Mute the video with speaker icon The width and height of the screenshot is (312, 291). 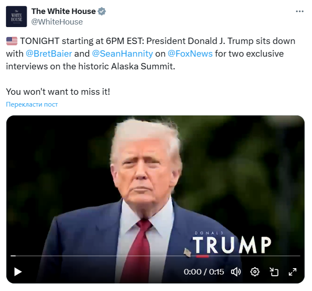tap(236, 272)
